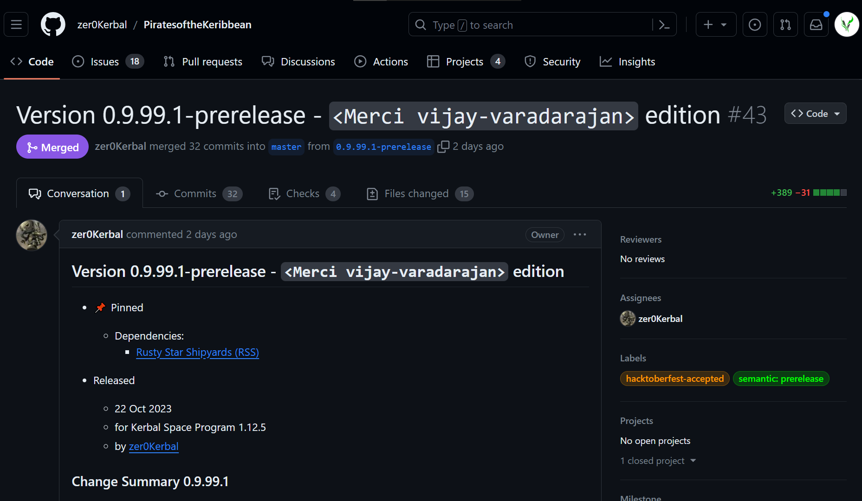The image size is (862, 501).
Task: Open the Insights tab
Action: (627, 62)
